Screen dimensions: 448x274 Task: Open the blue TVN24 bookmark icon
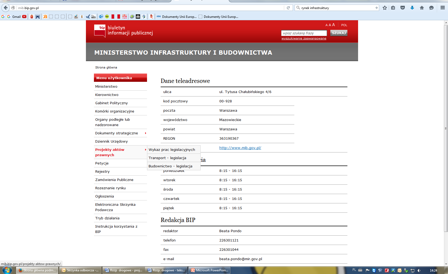101,17
